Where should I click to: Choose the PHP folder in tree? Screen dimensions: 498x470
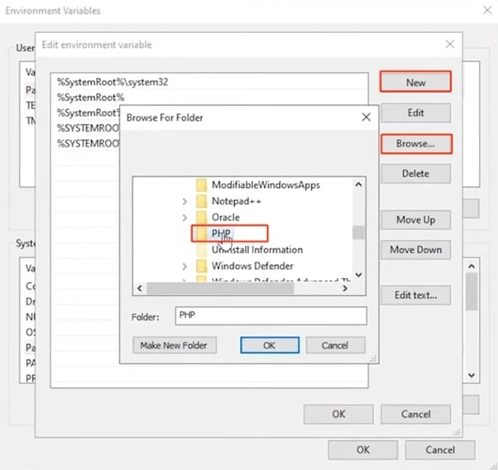220,234
